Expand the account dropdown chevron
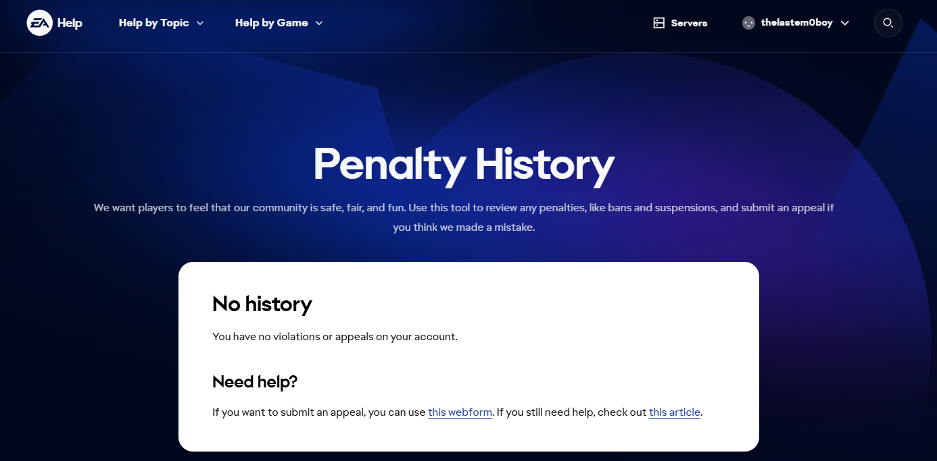937x461 pixels. [845, 23]
